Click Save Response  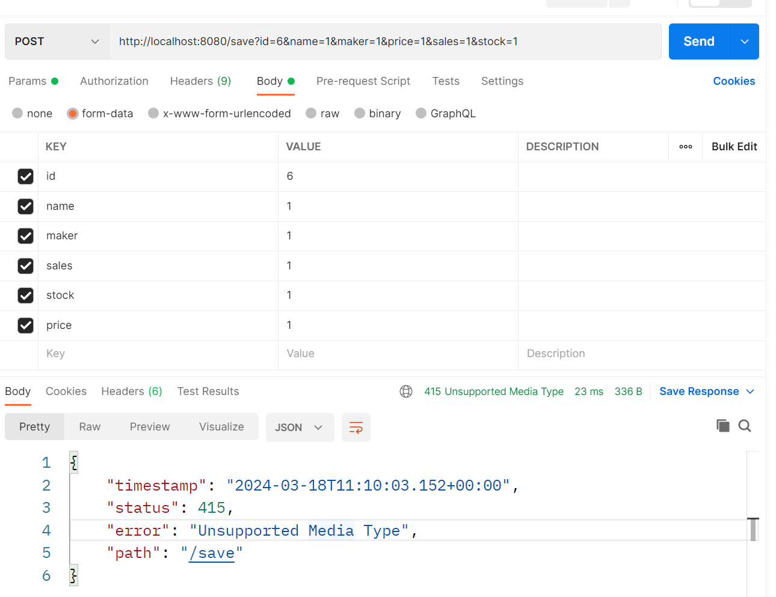tap(699, 391)
